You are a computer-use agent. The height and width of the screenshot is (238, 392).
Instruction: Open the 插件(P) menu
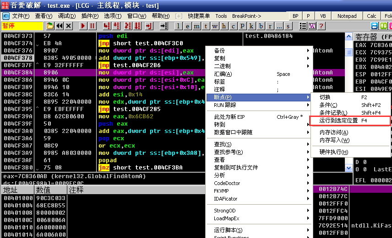click(90, 16)
